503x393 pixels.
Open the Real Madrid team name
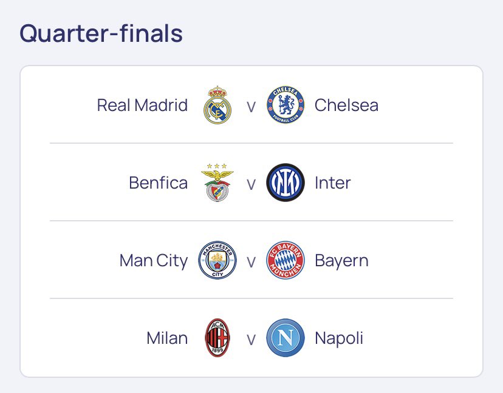click(x=142, y=105)
